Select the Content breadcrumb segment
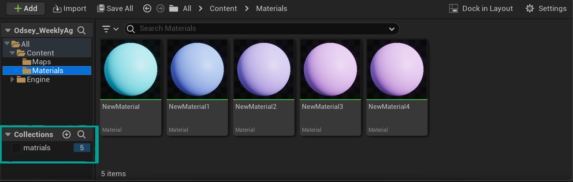Image resolution: width=573 pixels, height=182 pixels. tap(223, 8)
